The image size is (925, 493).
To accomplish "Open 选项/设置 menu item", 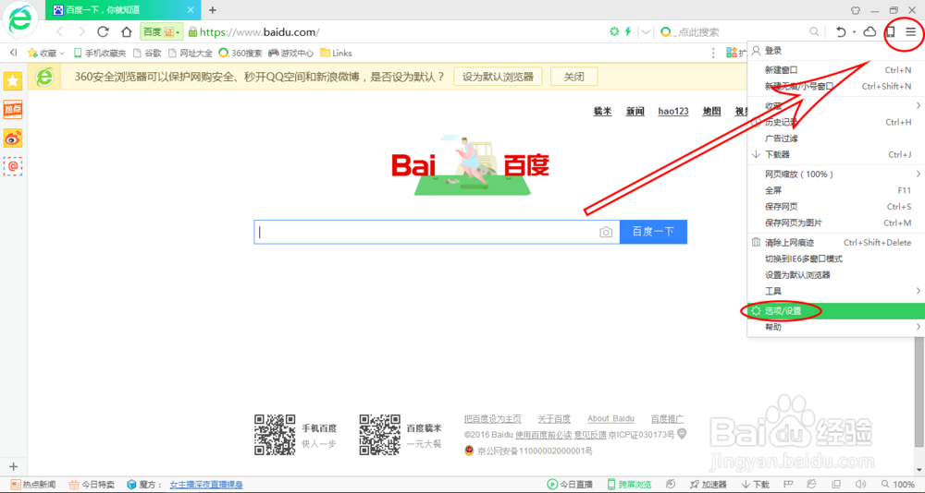I will 835,311.
